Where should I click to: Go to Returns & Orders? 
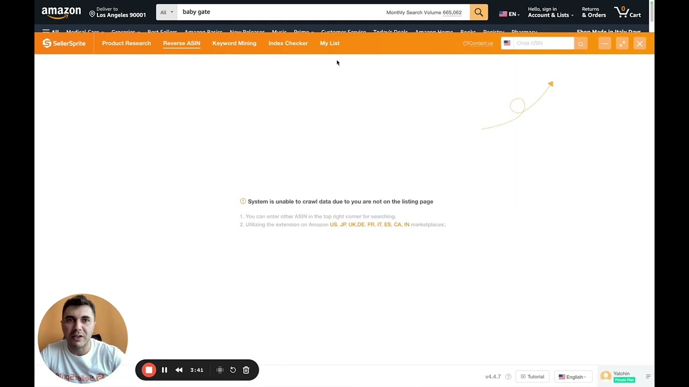coord(594,12)
